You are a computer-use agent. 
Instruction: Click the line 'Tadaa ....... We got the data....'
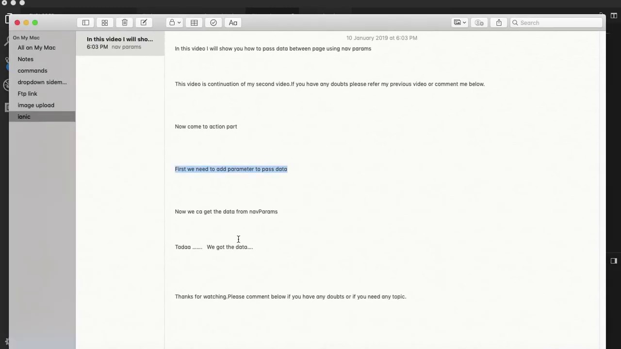pyautogui.click(x=214, y=247)
